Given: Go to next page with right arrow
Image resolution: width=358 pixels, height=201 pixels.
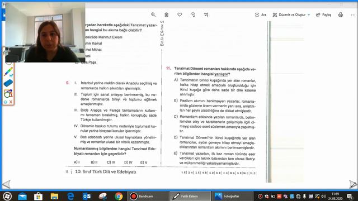Looking at the screenshot, I should (x=353, y=184).
